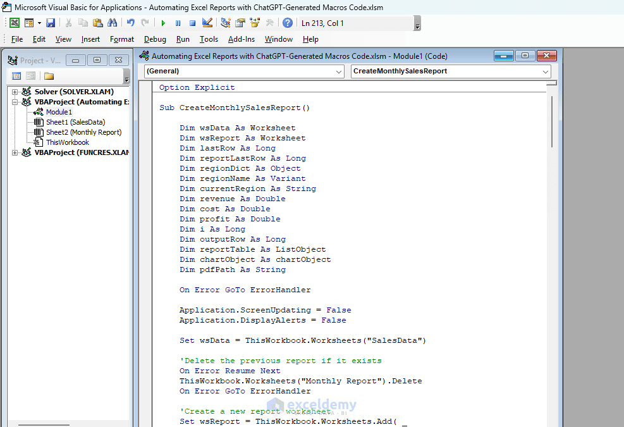Click the Project pane horizontal scrollbar
Image resolution: width=624 pixels, height=427 pixels.
click(x=44, y=424)
